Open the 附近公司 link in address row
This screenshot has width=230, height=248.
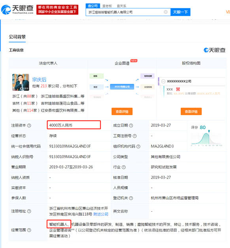(101, 214)
